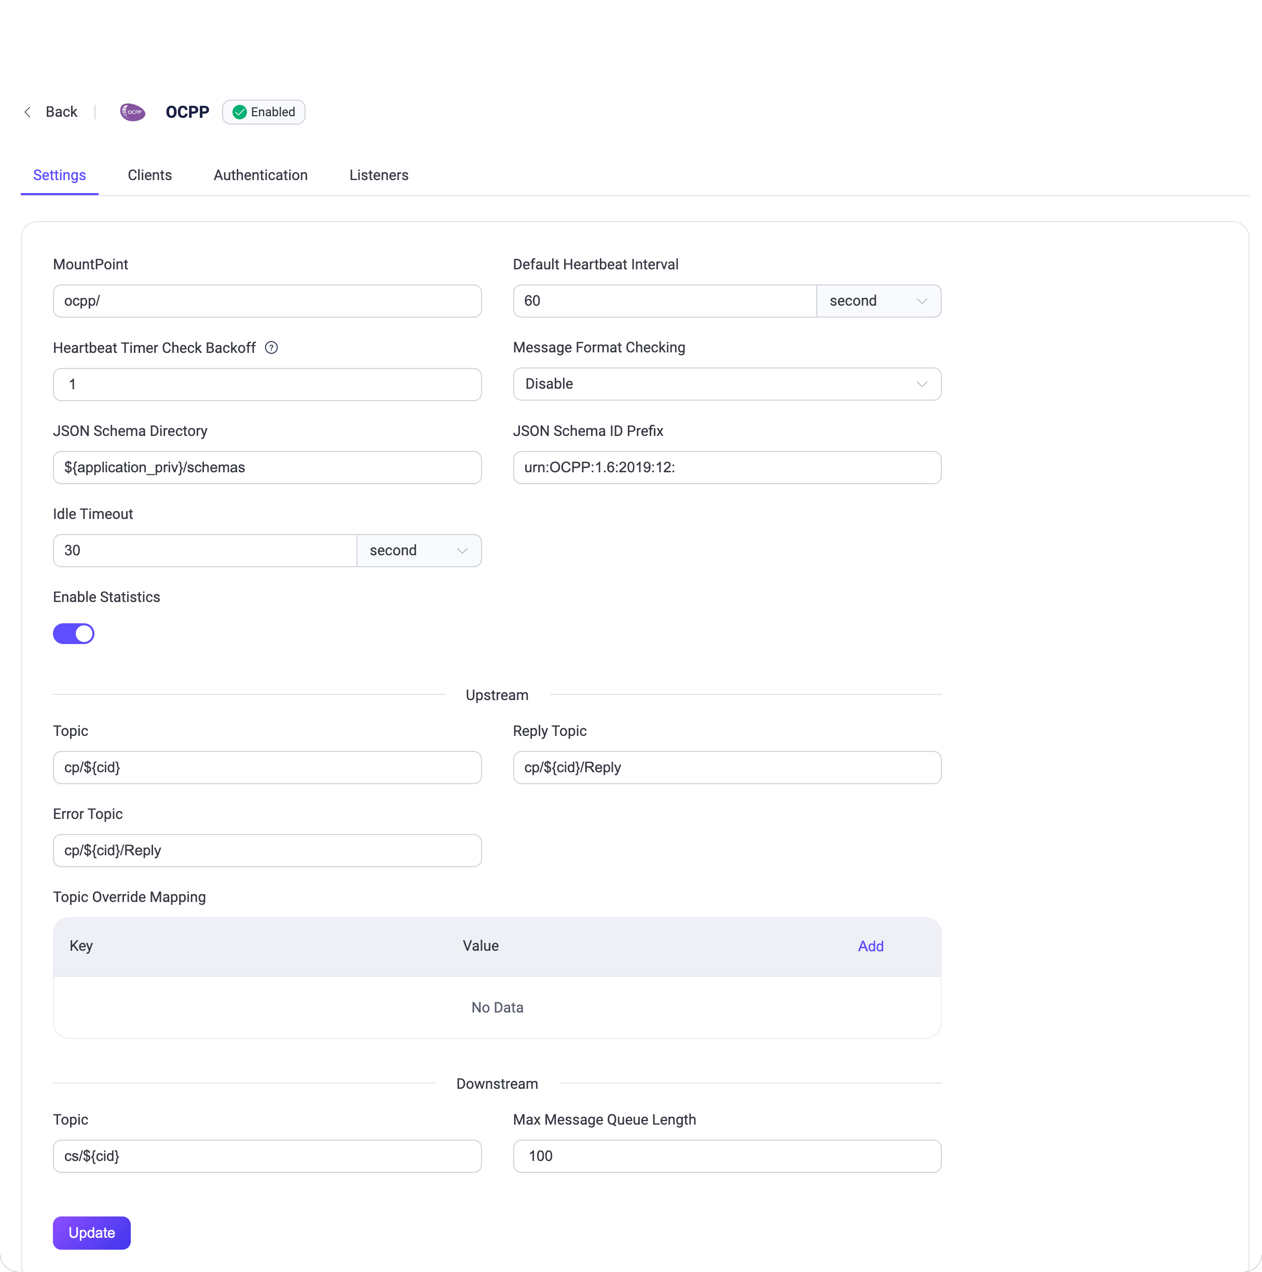Select the Settings tab
Viewport: 1262px width, 1272px height.
(59, 175)
